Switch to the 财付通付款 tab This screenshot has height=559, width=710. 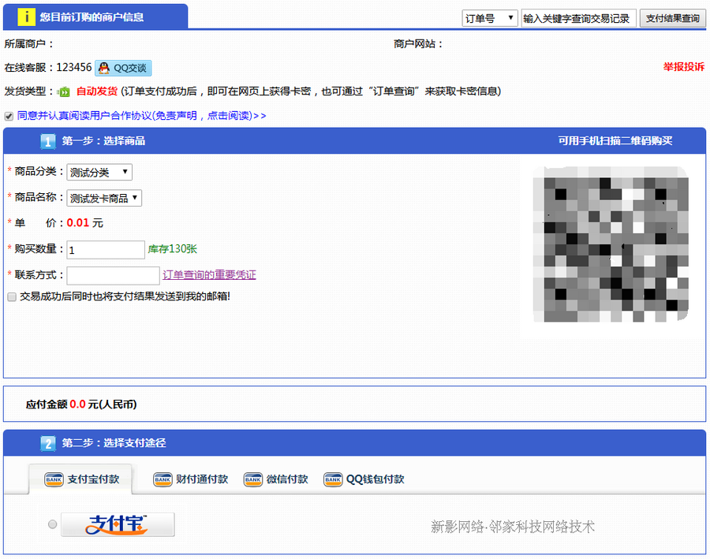point(191,479)
